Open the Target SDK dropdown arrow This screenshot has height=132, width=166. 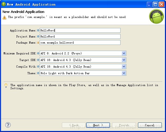coord(124,60)
